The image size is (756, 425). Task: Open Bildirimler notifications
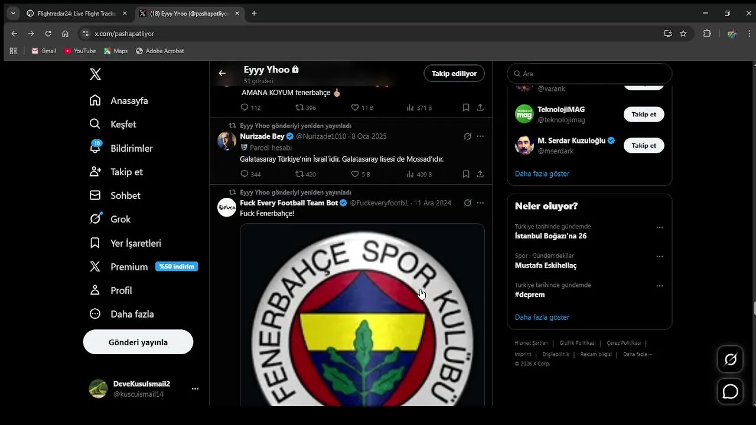(x=121, y=148)
